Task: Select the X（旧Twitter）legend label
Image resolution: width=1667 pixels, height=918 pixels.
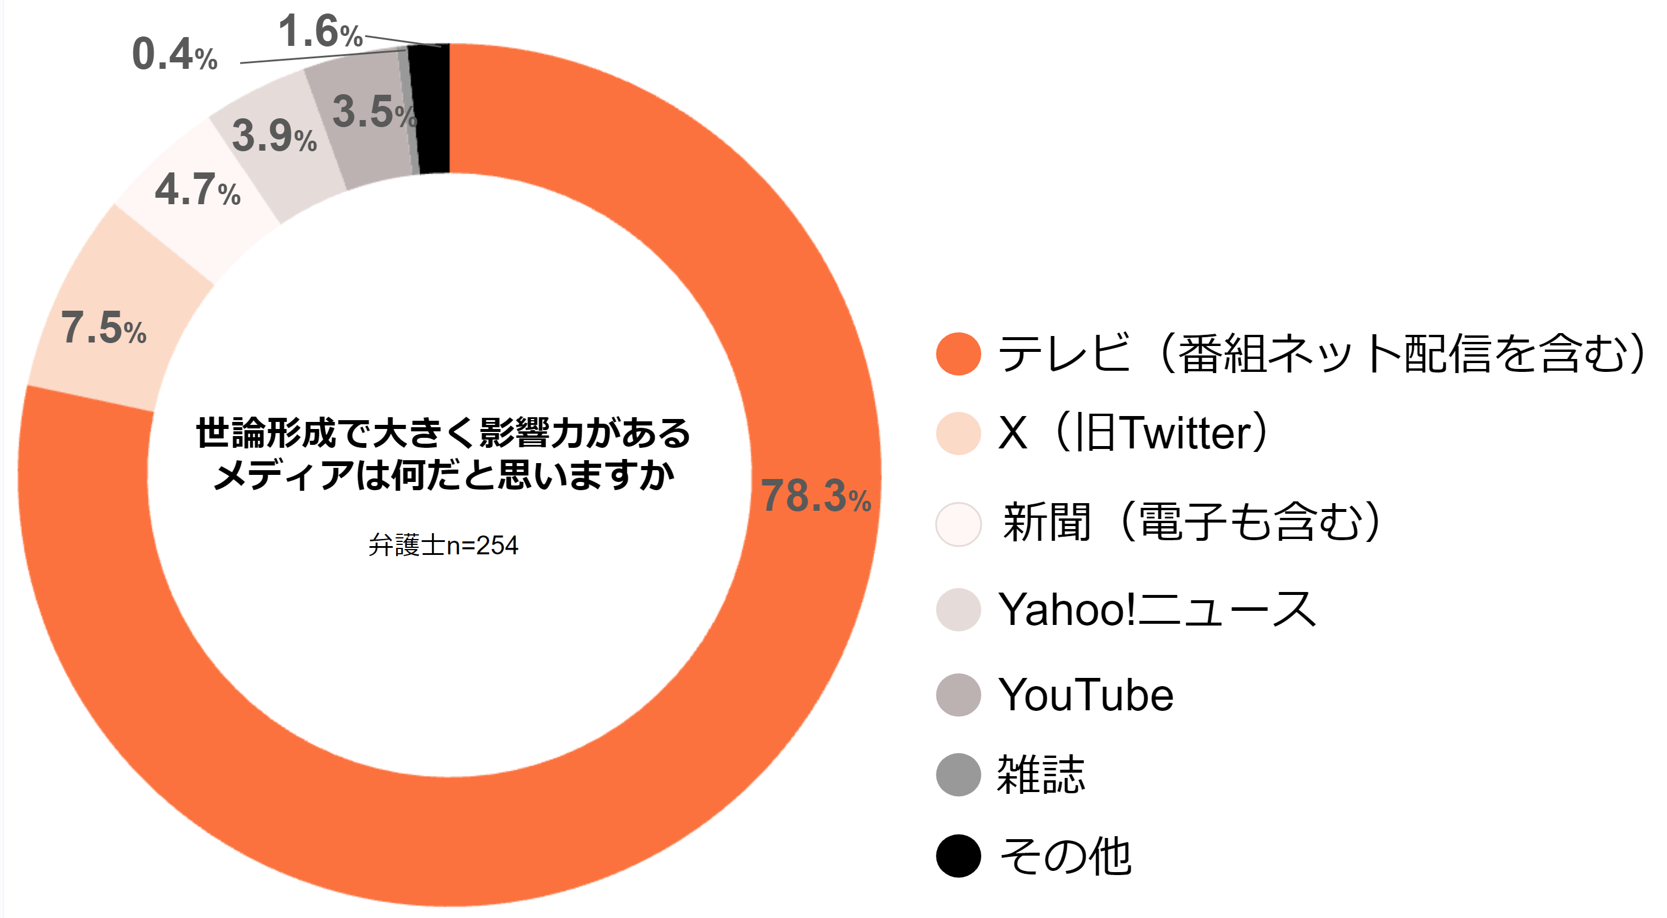Action: pos(1133,432)
